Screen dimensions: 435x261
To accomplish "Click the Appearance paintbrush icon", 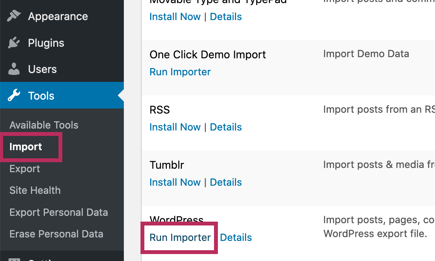I will (14, 16).
